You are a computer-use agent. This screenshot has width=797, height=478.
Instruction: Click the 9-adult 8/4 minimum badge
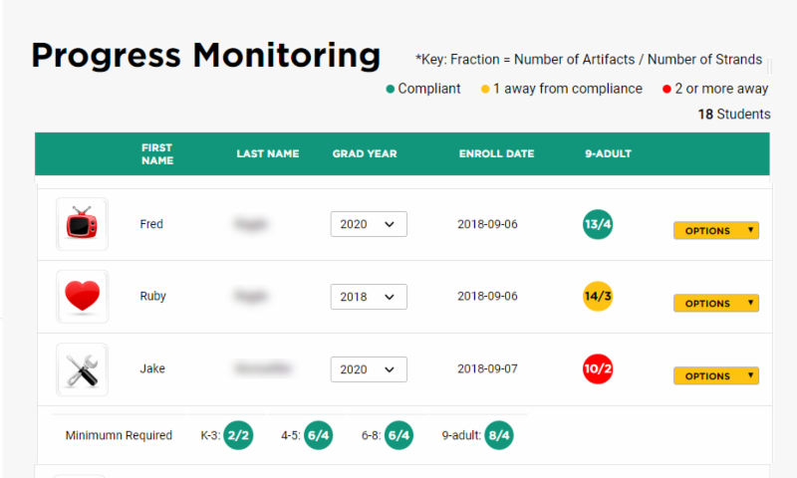(499, 435)
